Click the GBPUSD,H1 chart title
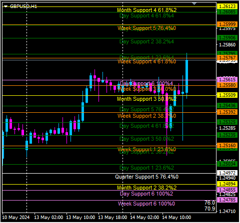Viewport: 240px width, 223px height. click(23, 6)
